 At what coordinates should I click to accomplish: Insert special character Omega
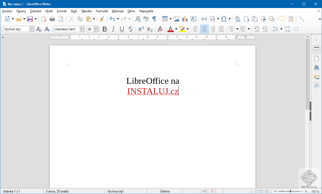pyautogui.click(x=224, y=19)
